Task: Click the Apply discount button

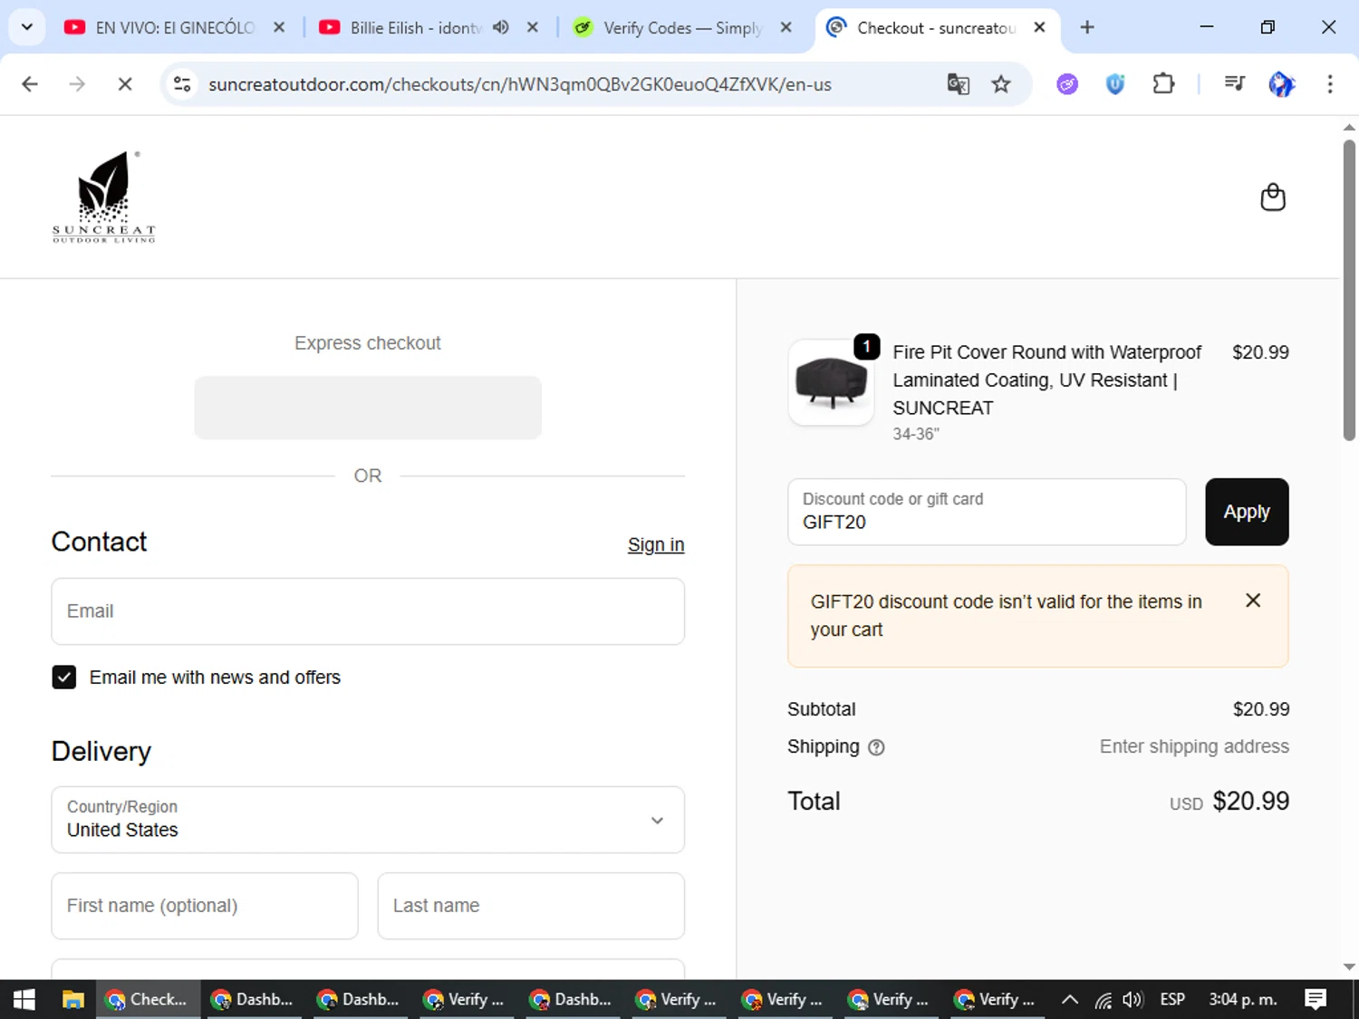Action: 1247,512
